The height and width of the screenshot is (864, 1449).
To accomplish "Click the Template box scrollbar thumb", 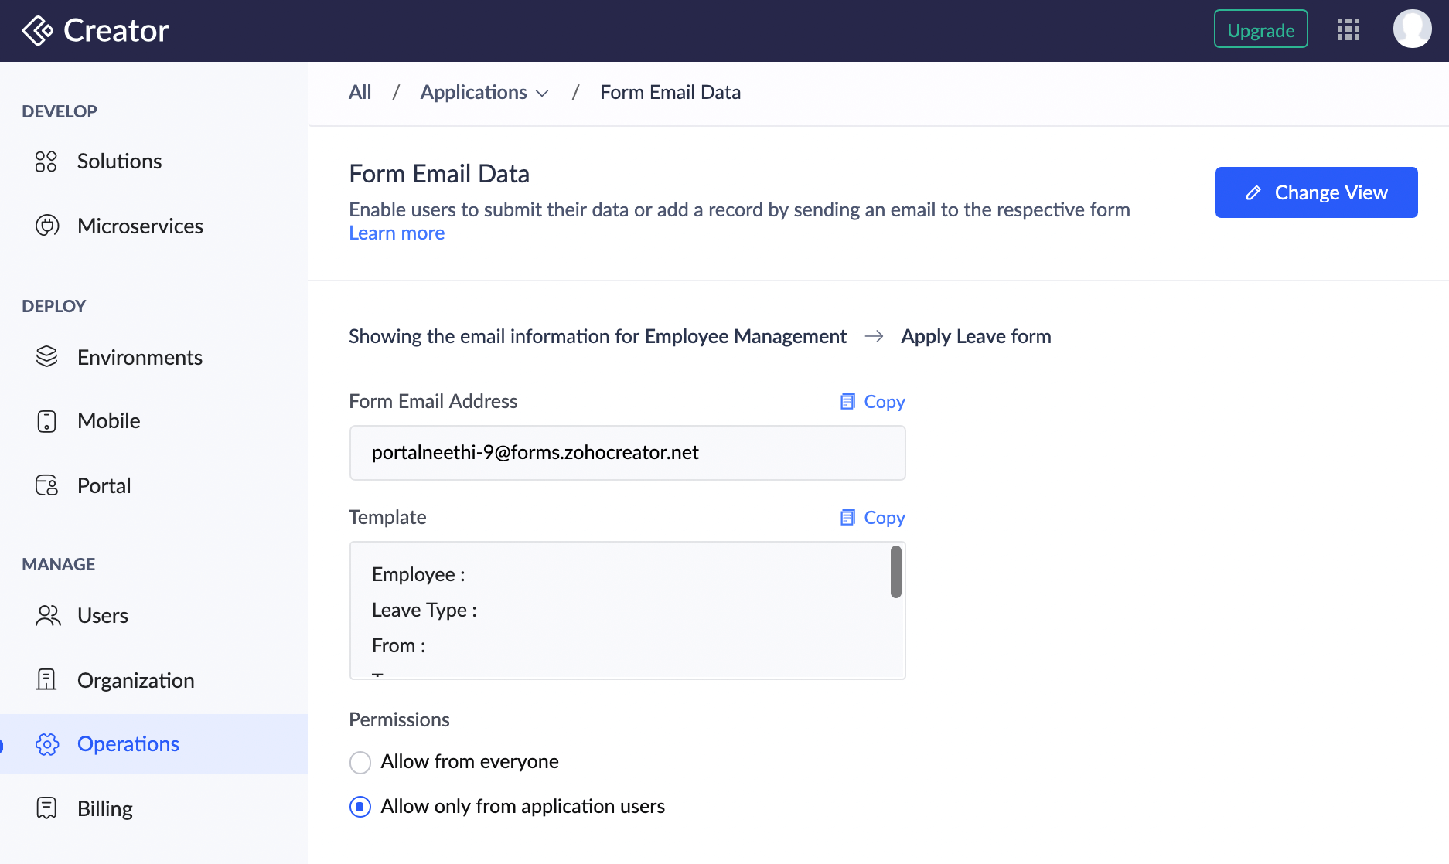I will (896, 572).
